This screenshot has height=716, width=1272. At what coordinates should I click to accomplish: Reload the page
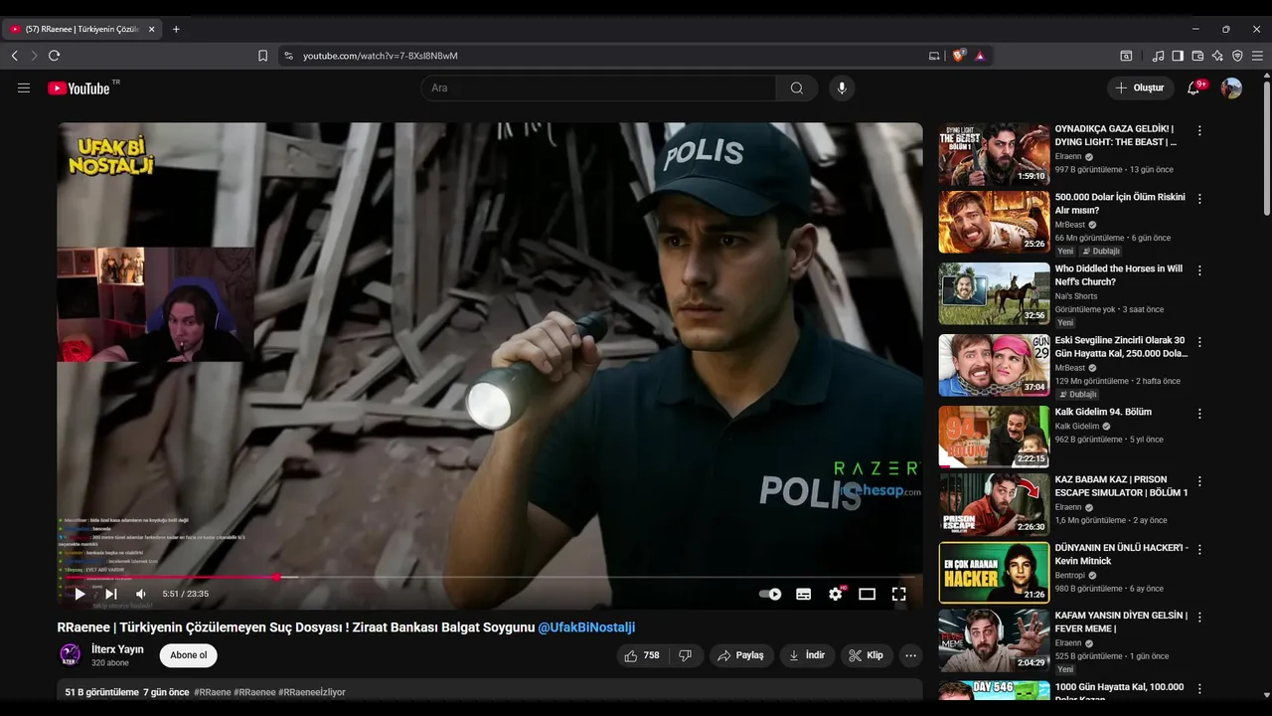coord(54,56)
